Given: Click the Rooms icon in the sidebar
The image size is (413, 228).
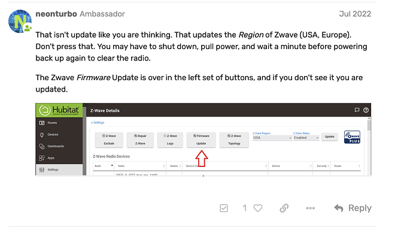Looking at the screenshot, I should tap(42, 123).
